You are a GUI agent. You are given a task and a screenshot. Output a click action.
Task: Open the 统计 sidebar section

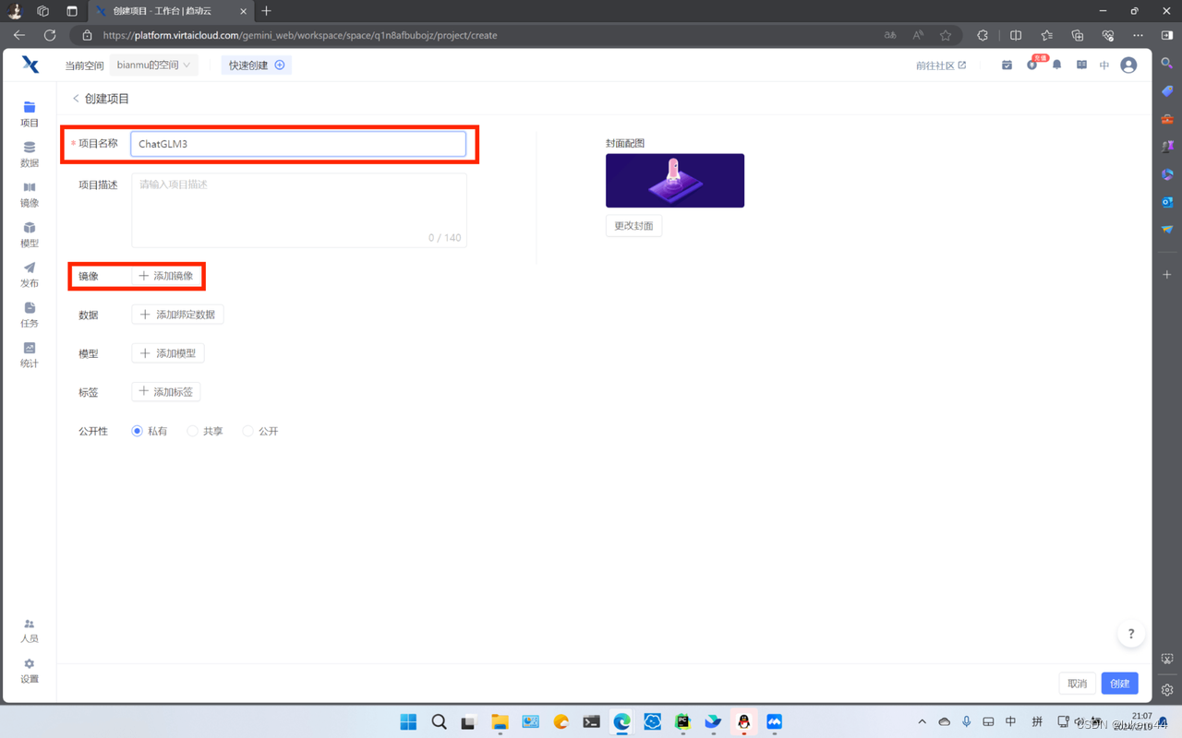click(x=30, y=354)
